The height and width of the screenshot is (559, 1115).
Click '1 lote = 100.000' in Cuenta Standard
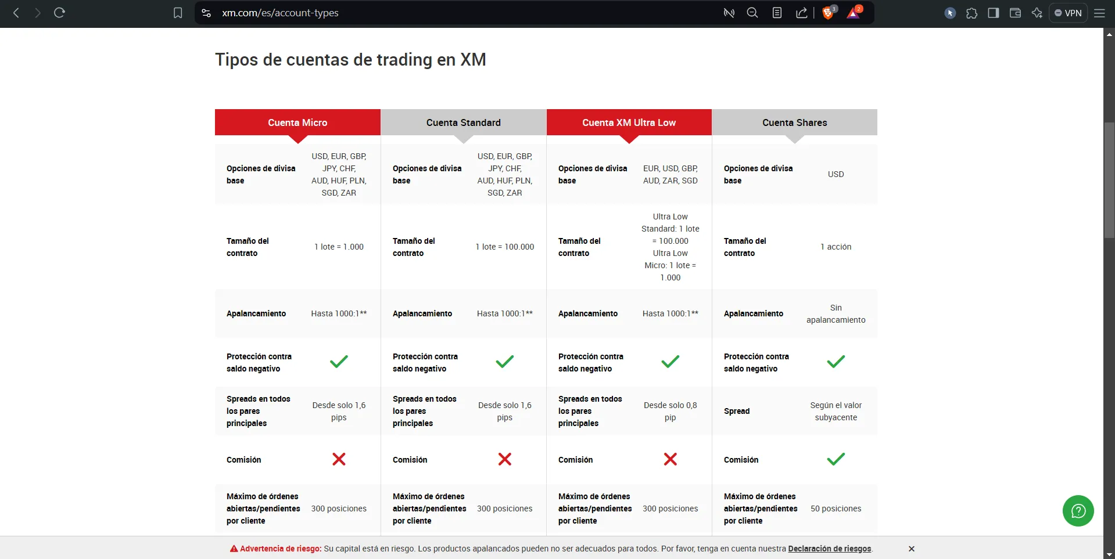505,247
